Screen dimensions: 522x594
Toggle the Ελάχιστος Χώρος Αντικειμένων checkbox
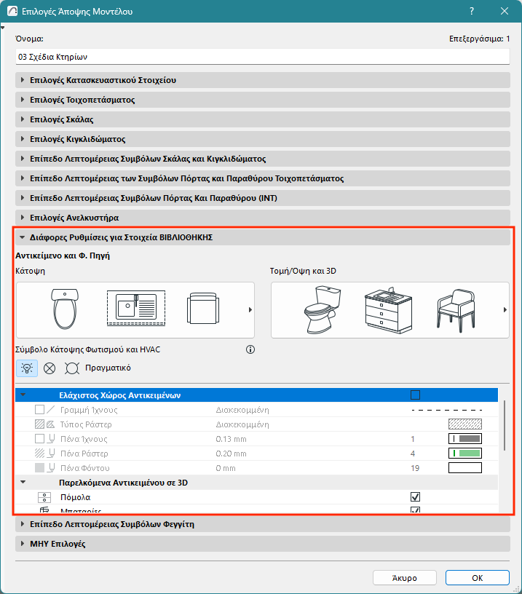tap(415, 395)
